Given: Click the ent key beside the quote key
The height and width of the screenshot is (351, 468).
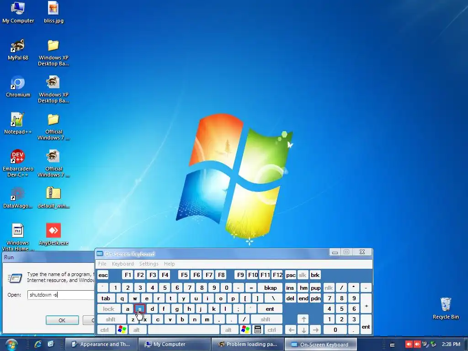Looking at the screenshot, I should tap(270, 309).
